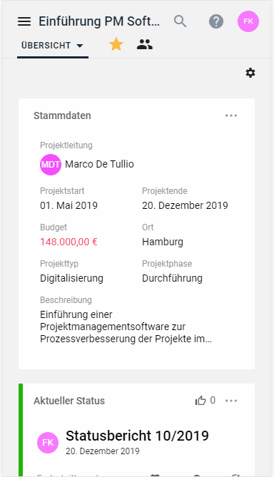
Task: Open the Aktueller Status three-dot menu
Action: coord(231,401)
